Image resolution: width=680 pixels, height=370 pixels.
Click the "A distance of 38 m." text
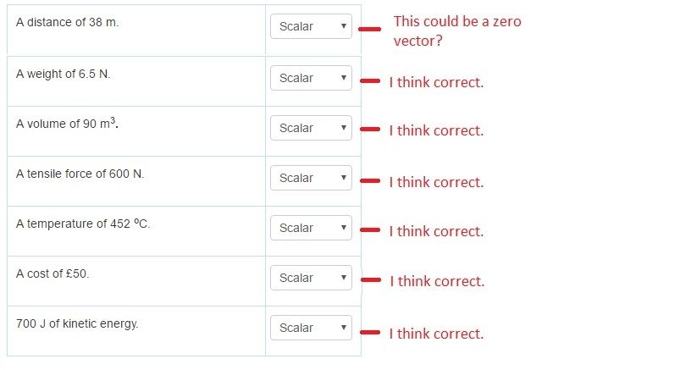(68, 22)
